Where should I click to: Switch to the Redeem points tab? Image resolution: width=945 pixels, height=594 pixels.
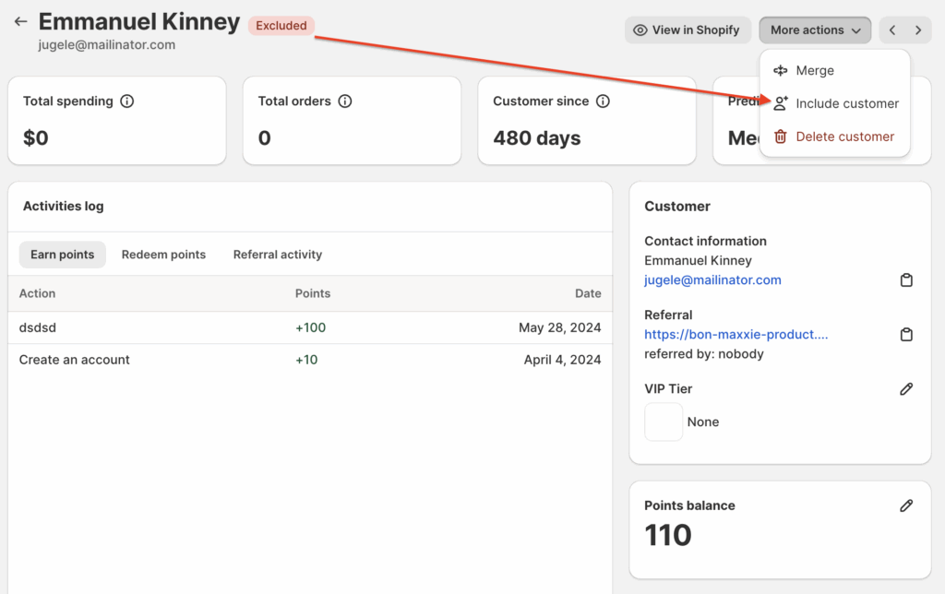tap(163, 255)
